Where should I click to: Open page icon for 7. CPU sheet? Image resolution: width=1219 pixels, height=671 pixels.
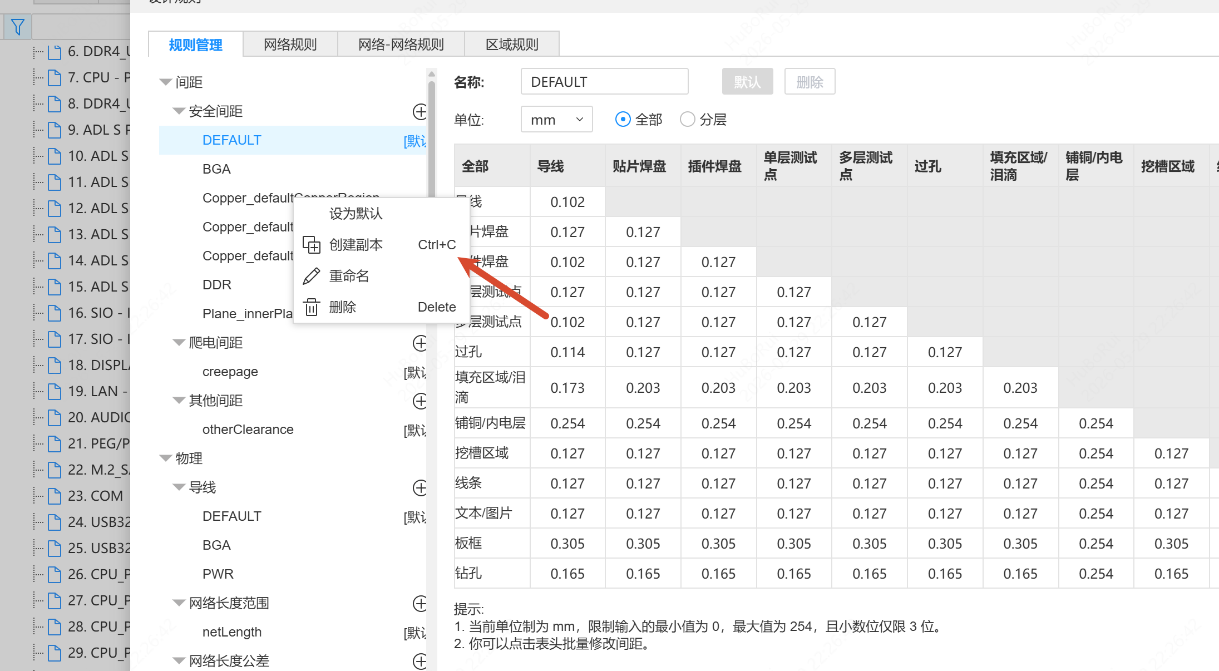coord(55,77)
